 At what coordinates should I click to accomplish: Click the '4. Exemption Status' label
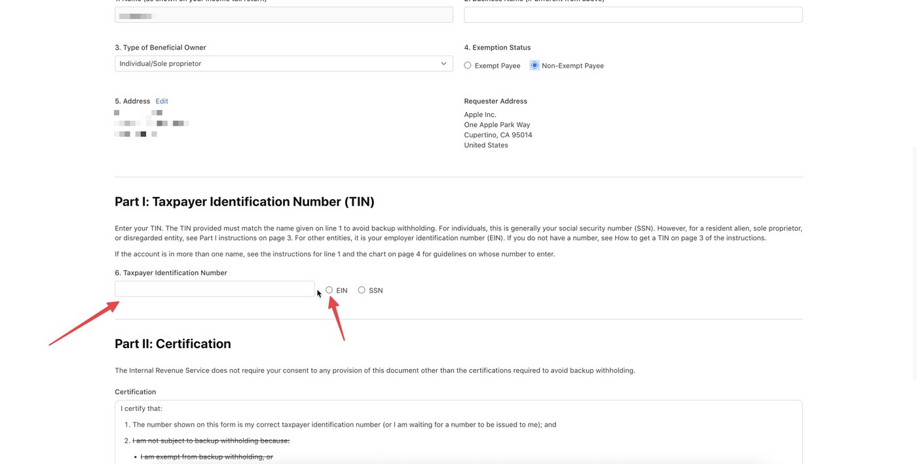[497, 48]
